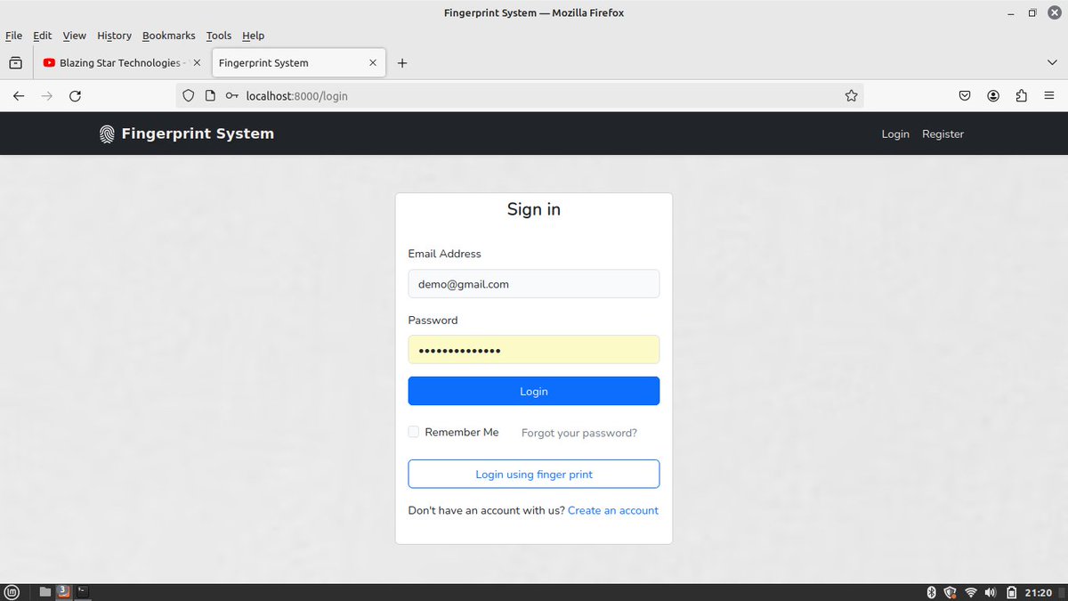
Task: Follow the Create an account link
Action: 613,510
